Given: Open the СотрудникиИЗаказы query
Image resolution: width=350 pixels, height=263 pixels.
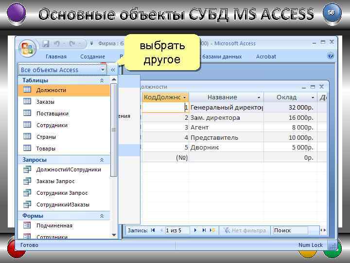Looking at the screenshot, I should (64, 205).
